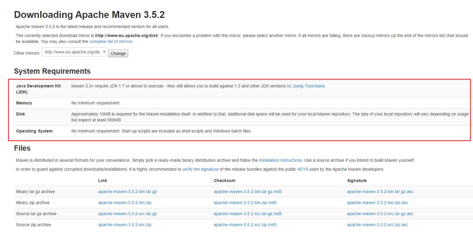
Task: Click the 'Binary tar.gz archive' cell
Action: [36, 192]
